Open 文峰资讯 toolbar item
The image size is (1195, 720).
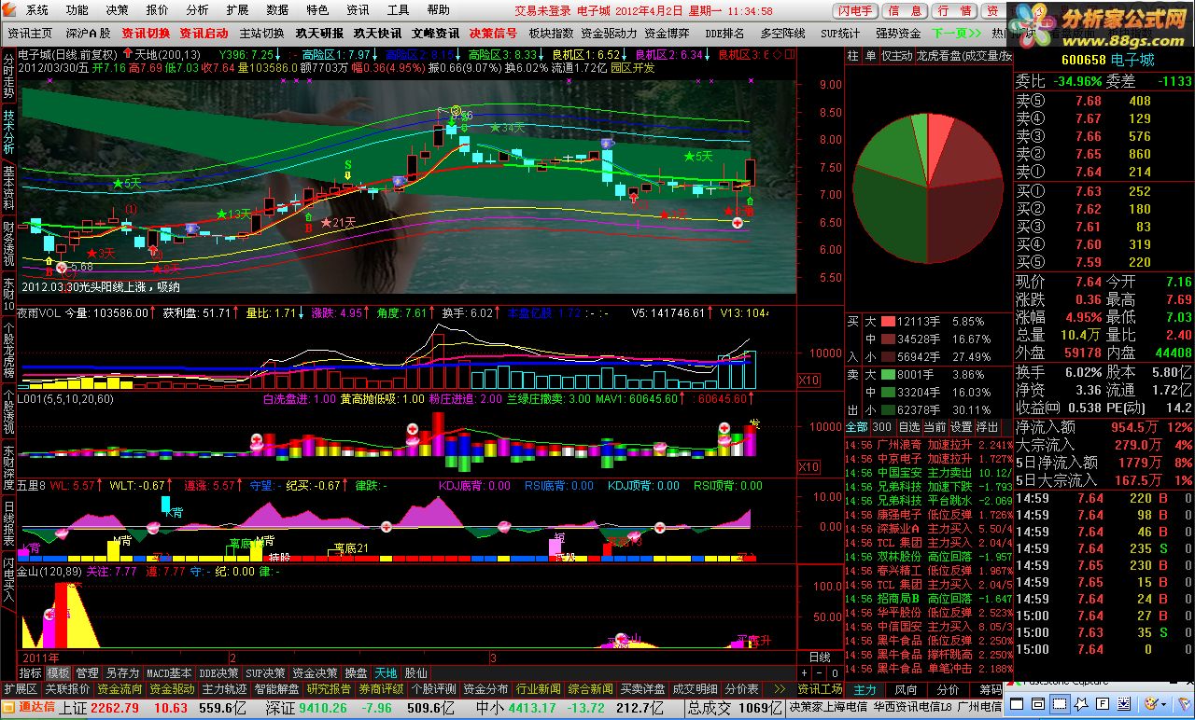(x=435, y=33)
